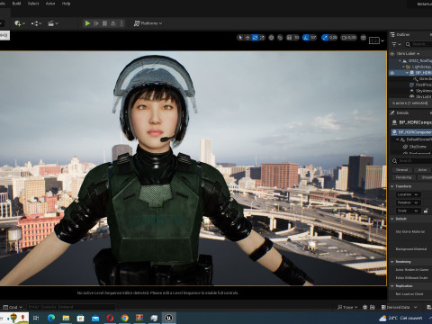Toggle world/local coordinate space globe icon
This screenshot has height=324, width=432.
pyautogui.click(x=271, y=38)
